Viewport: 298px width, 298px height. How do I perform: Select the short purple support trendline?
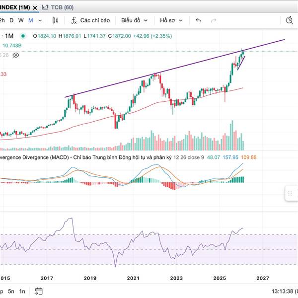click(241, 63)
